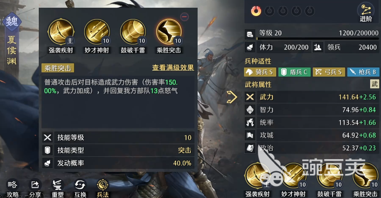Image resolution: width=381 pixels, height=198 pixels.
Task: Select the 强袭疾射 main skill icon in the skill panel
Action: (61, 32)
